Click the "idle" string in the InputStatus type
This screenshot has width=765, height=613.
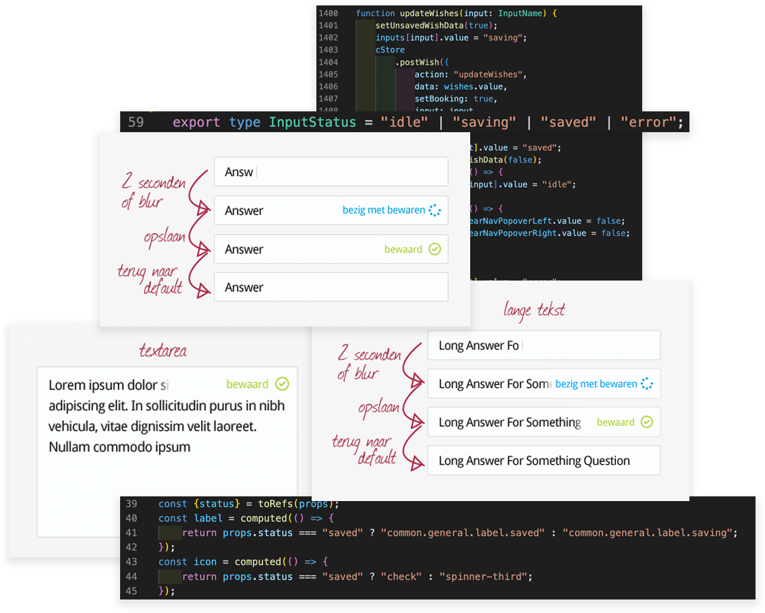404,122
